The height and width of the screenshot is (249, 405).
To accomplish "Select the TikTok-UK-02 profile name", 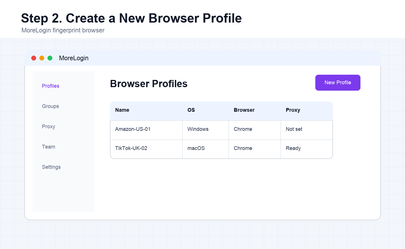I will (131, 148).
